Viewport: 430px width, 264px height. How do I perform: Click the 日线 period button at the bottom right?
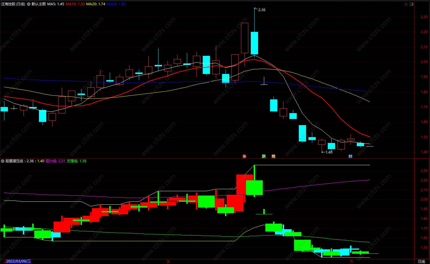(422, 261)
